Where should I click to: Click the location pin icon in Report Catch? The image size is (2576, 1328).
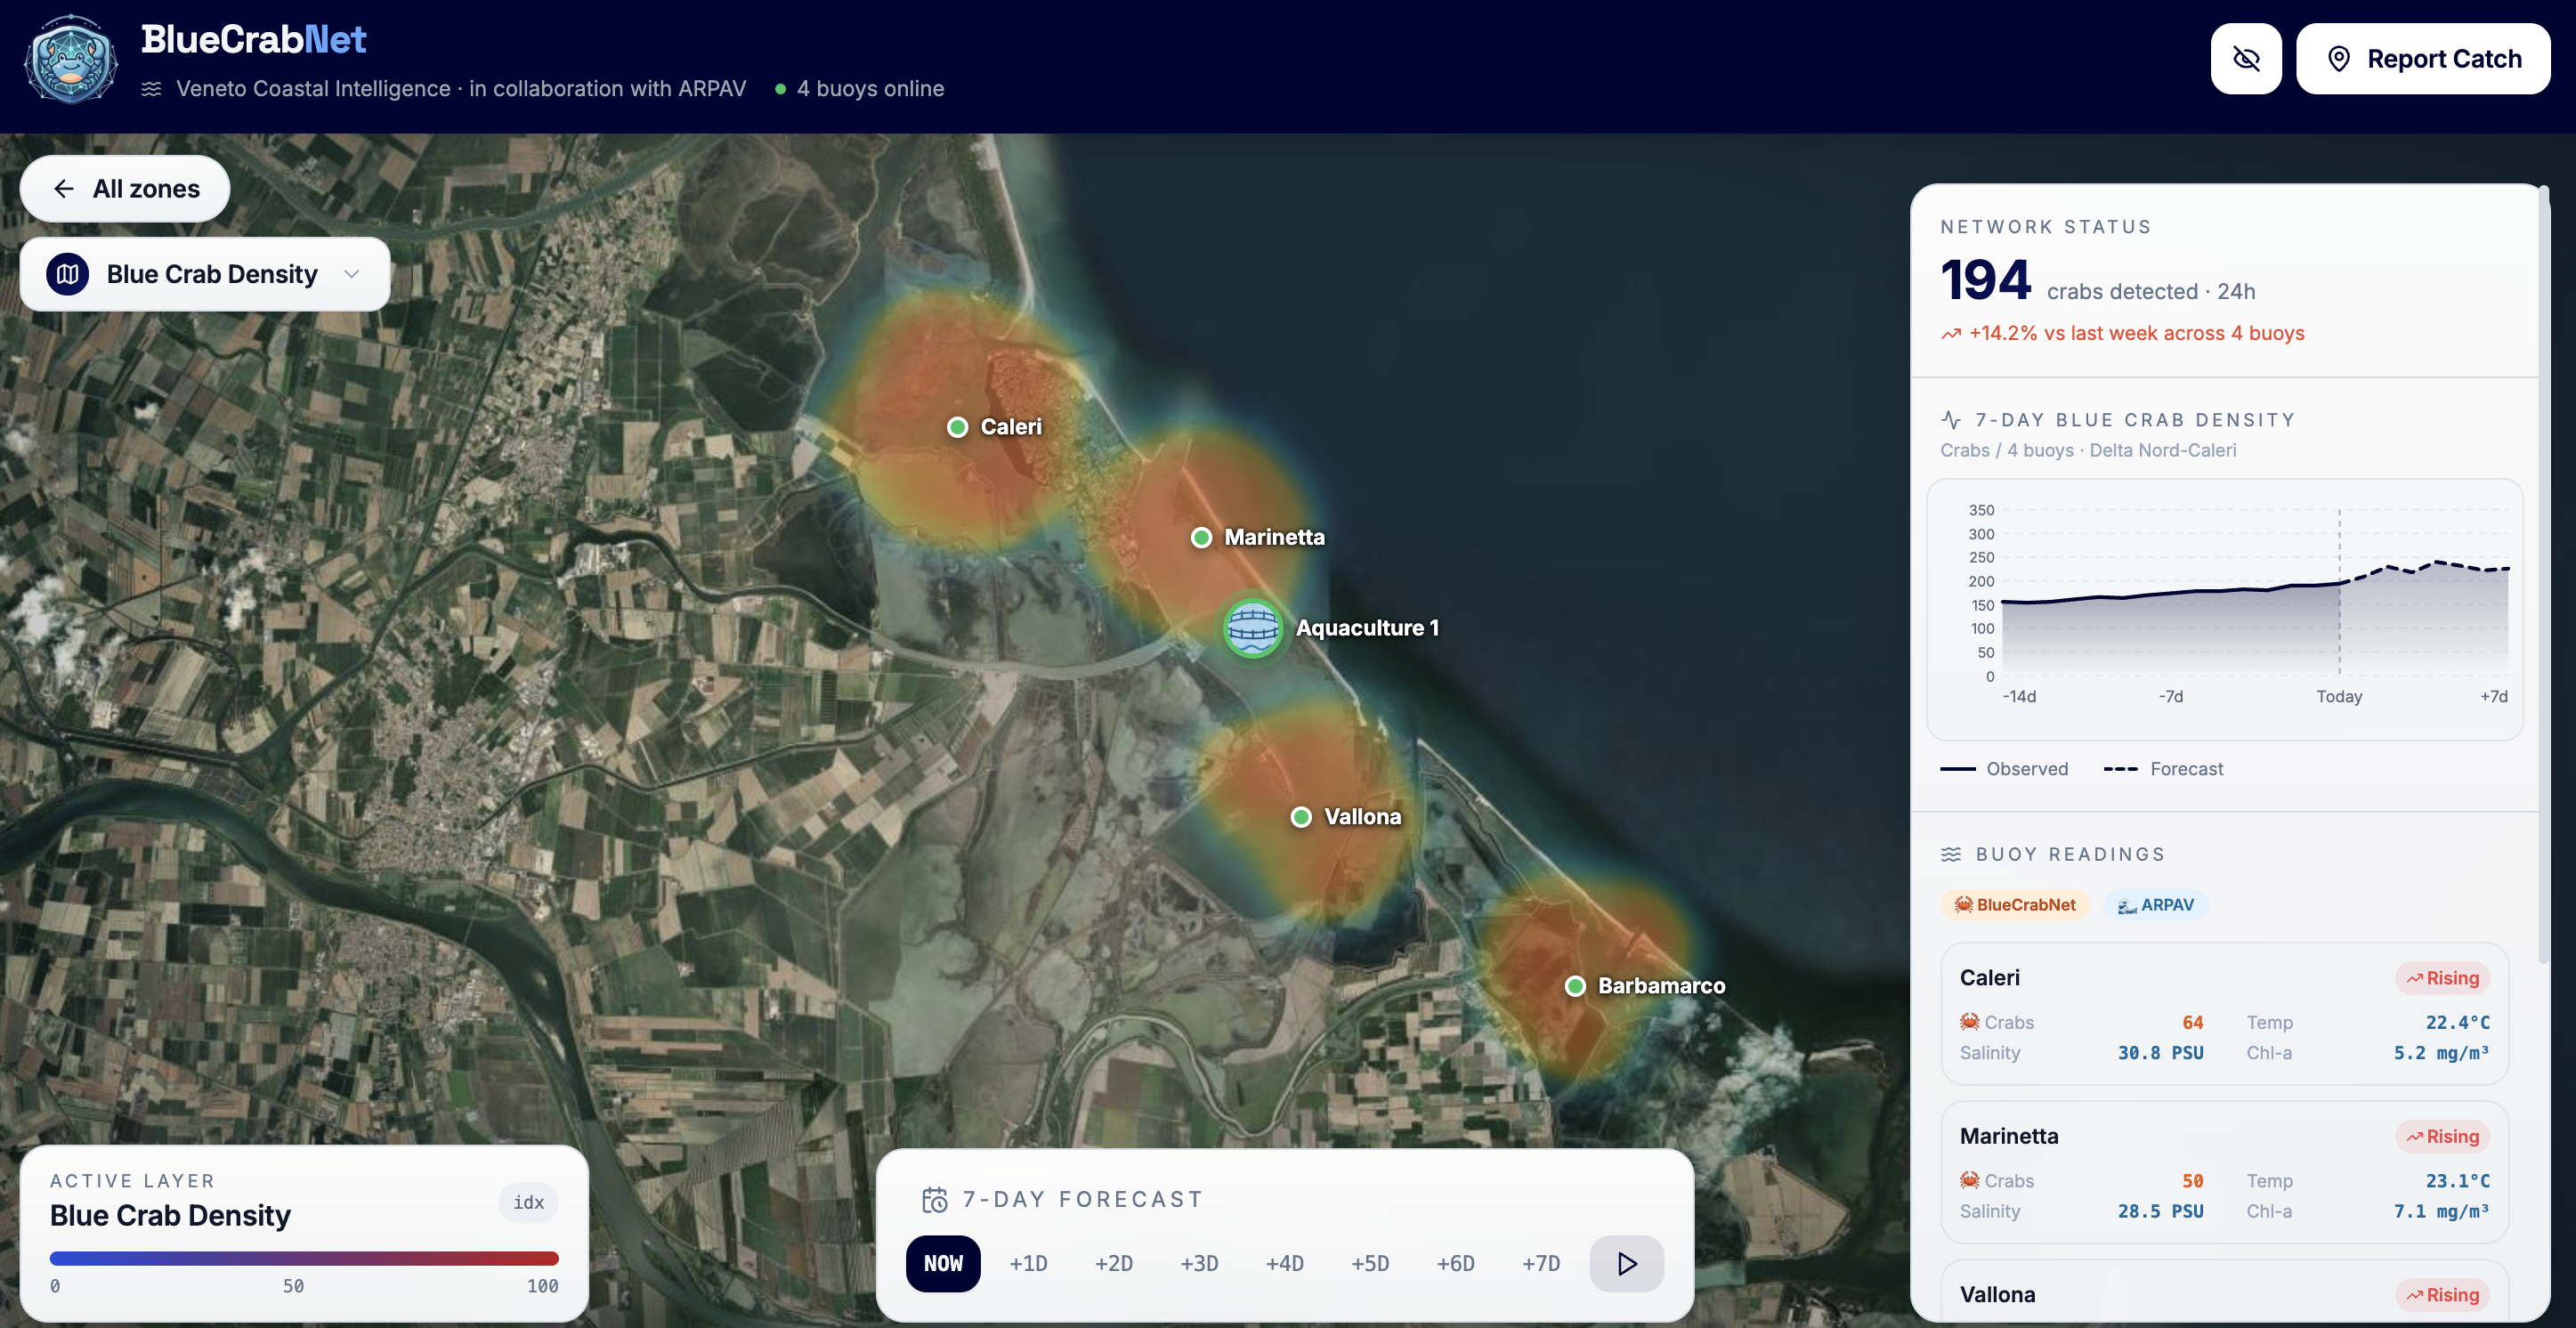point(2339,59)
